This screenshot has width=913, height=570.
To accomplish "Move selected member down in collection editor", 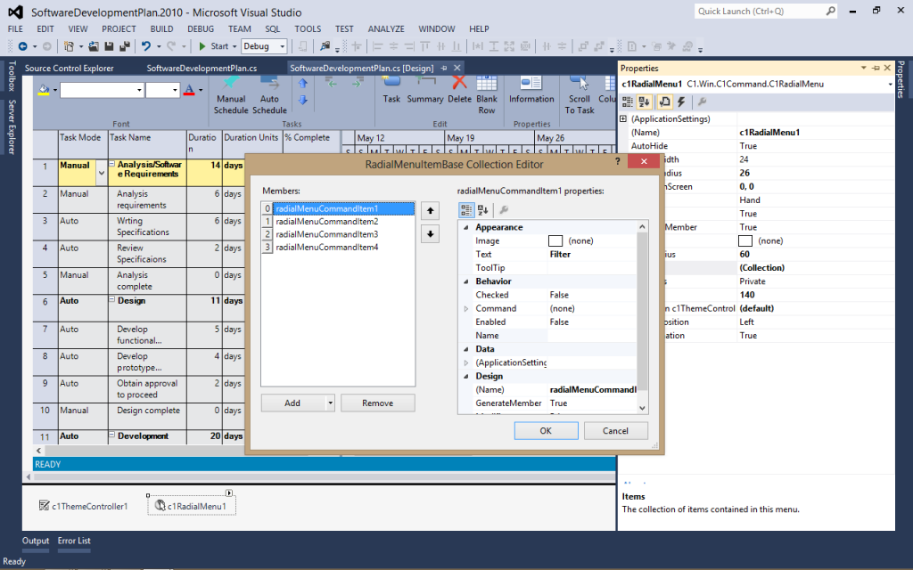I will [430, 234].
